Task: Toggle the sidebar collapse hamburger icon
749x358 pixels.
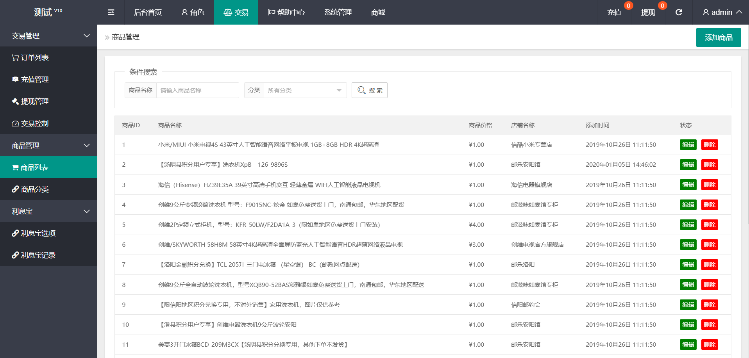Action: coord(111,12)
